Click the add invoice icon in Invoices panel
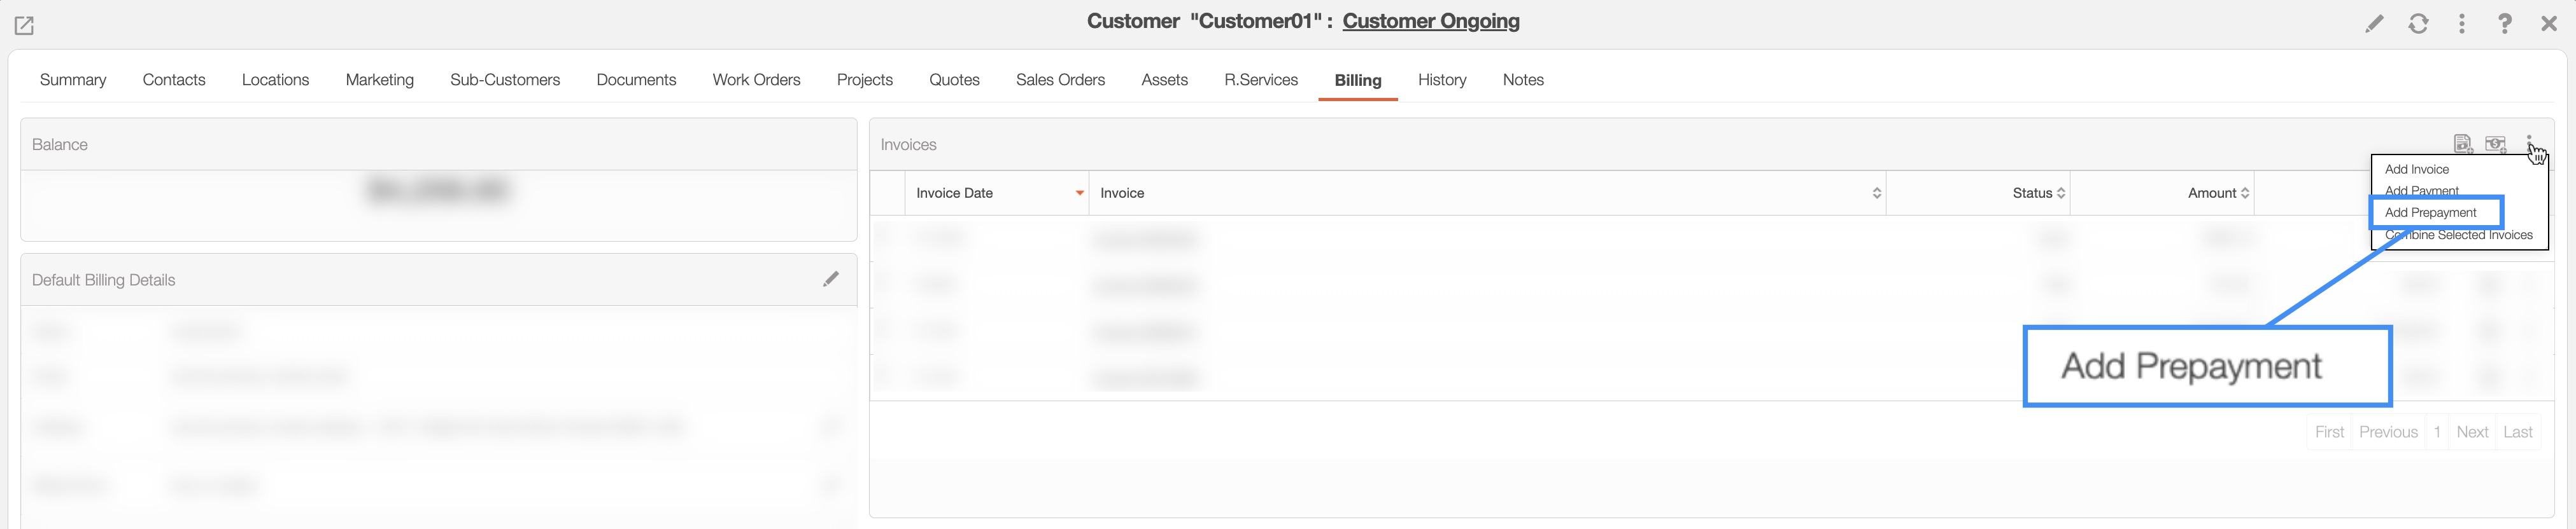The image size is (2576, 529). click(x=2462, y=144)
